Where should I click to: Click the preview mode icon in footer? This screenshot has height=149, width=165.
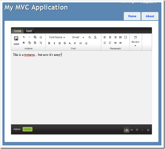point(137,130)
